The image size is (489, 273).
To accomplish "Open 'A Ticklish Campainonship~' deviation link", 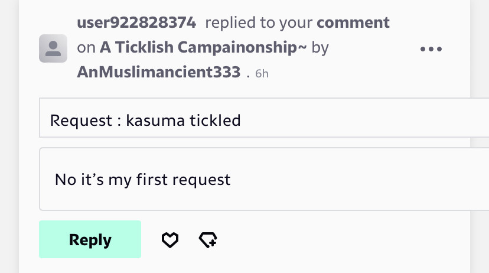I will [203, 47].
